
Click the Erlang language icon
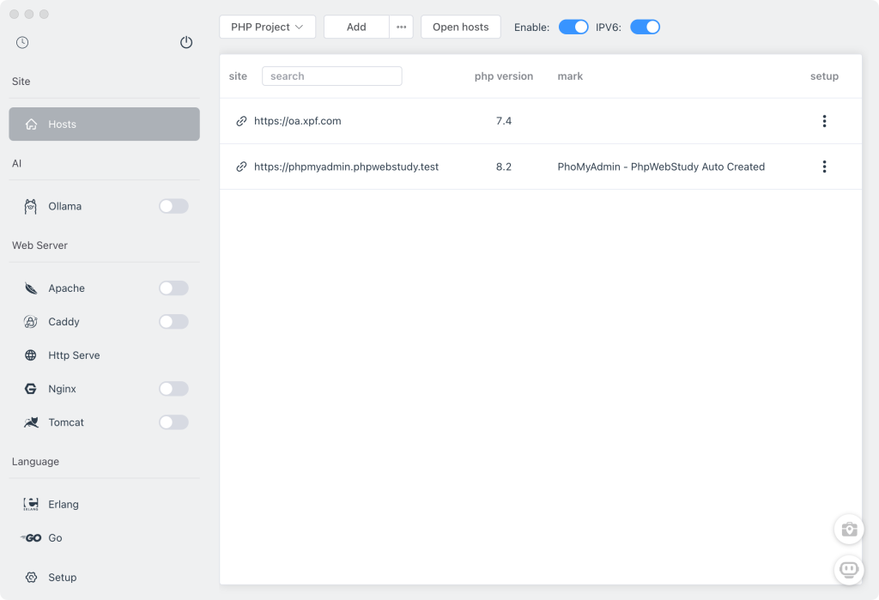[x=31, y=505]
